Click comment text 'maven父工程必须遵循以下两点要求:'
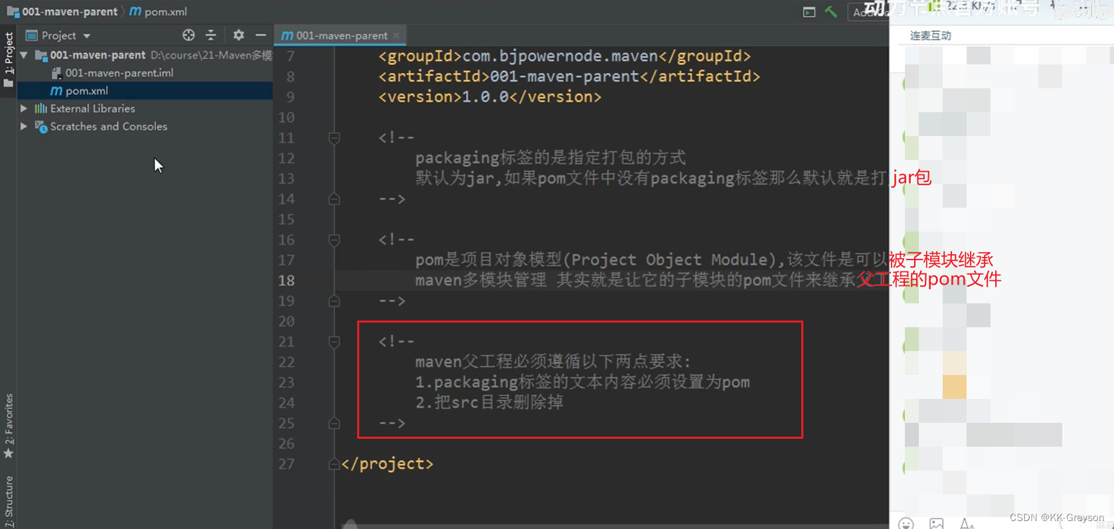Screen dimensions: 1114x529 pos(552,362)
